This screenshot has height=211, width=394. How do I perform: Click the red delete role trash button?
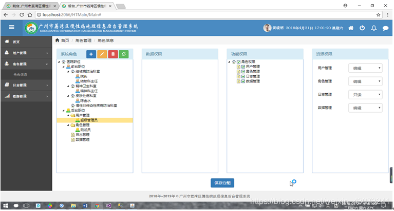pyautogui.click(x=113, y=54)
